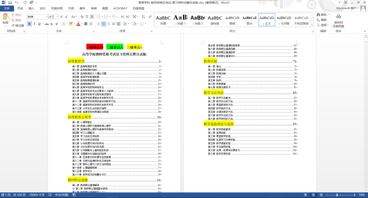The image size is (368, 198).
Task: Click the red font color swatch
Action: 78,24
